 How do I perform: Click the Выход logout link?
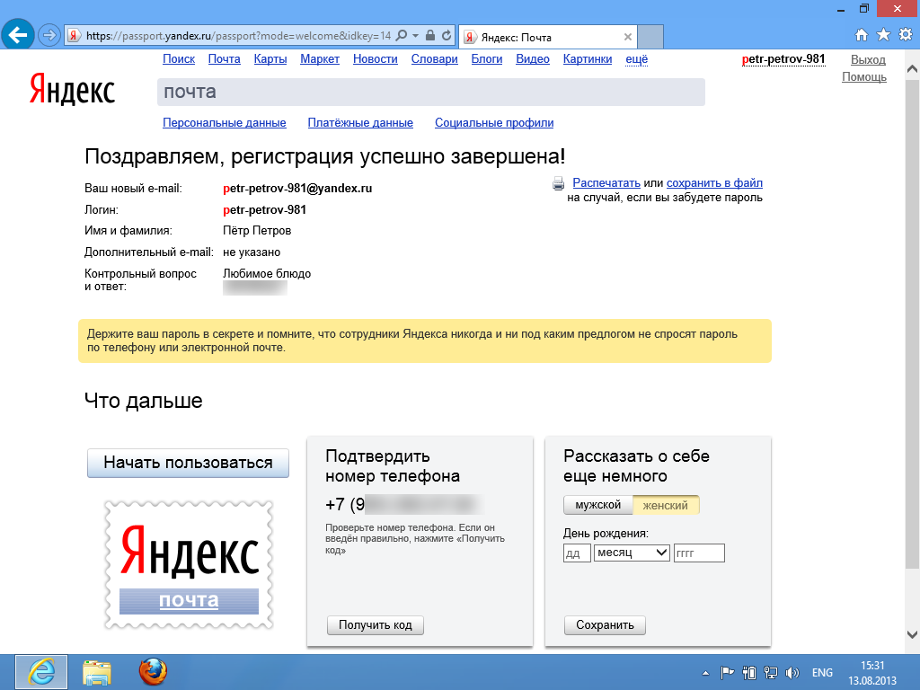(868, 60)
